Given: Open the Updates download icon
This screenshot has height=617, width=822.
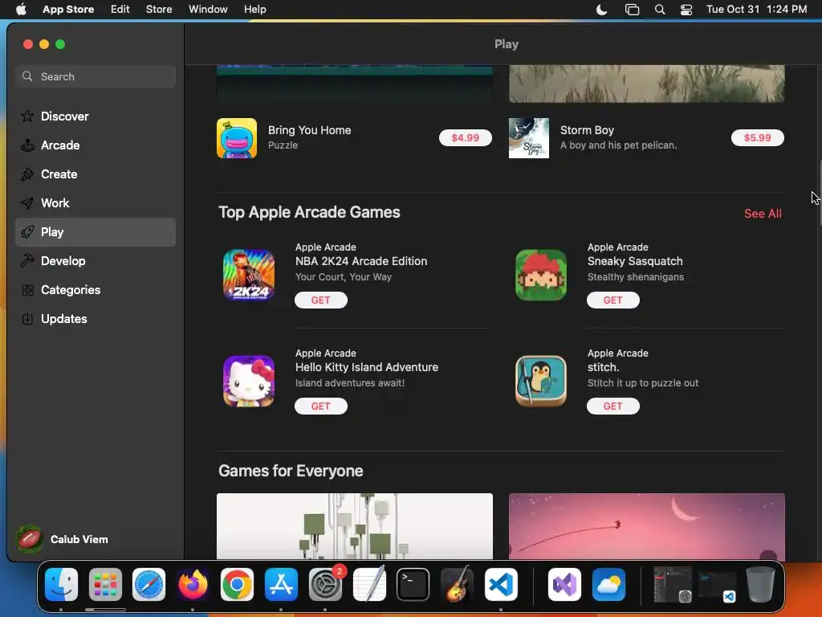Looking at the screenshot, I should 27,318.
